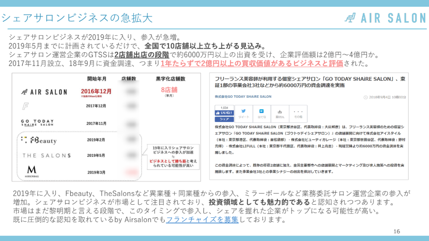
Task: Click the bold 投資領域としても魅力的である text
Action: point(260,202)
